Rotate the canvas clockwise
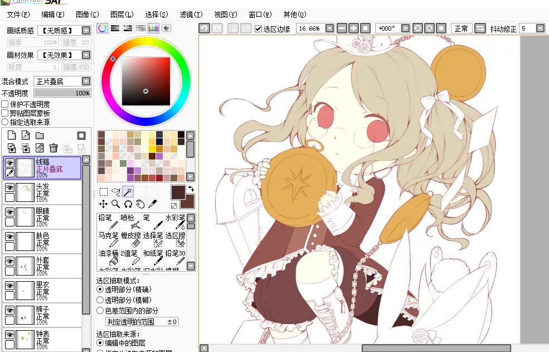Screen dimensions: 549x352 pyautogui.click(x=429, y=28)
